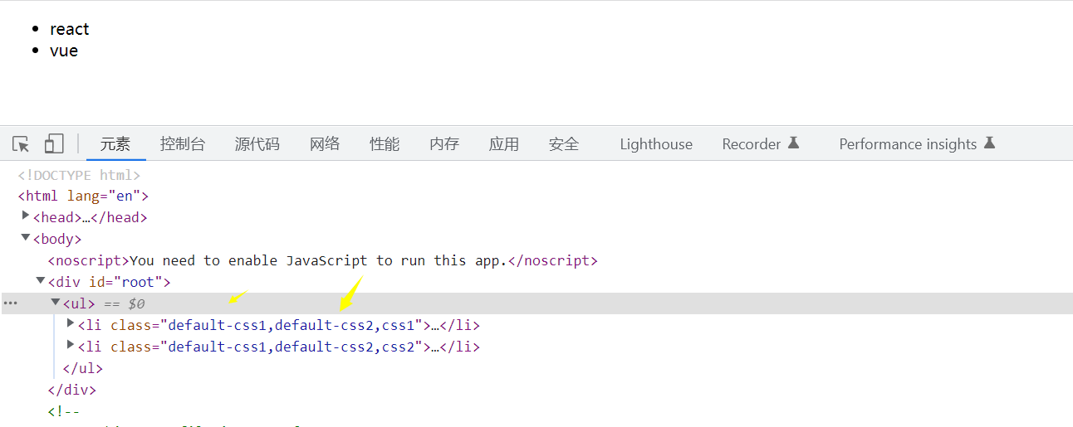Viewport: 1073px width, 427px height.
Task: Collapse the div id root node
Action: coord(41,281)
